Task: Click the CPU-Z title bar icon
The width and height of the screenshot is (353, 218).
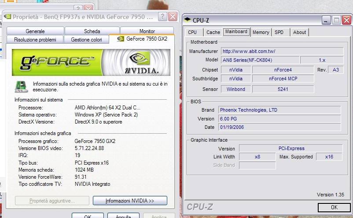Action: click(188, 20)
